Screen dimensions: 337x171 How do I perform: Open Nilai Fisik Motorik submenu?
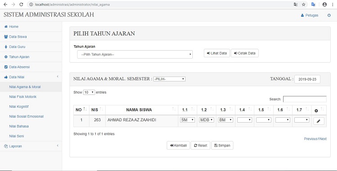[31, 97]
